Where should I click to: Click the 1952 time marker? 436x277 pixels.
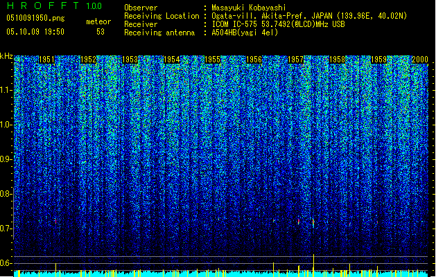point(88,60)
